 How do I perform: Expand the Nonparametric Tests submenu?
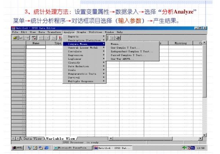pyautogui.click(x=84, y=74)
